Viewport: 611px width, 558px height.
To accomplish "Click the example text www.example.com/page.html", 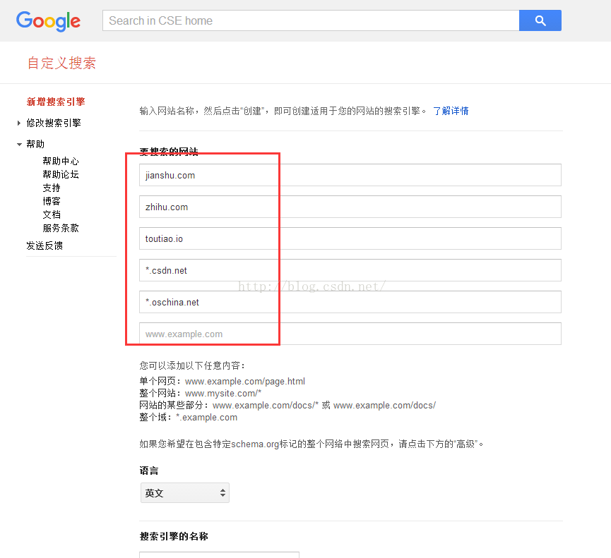I will (x=244, y=382).
